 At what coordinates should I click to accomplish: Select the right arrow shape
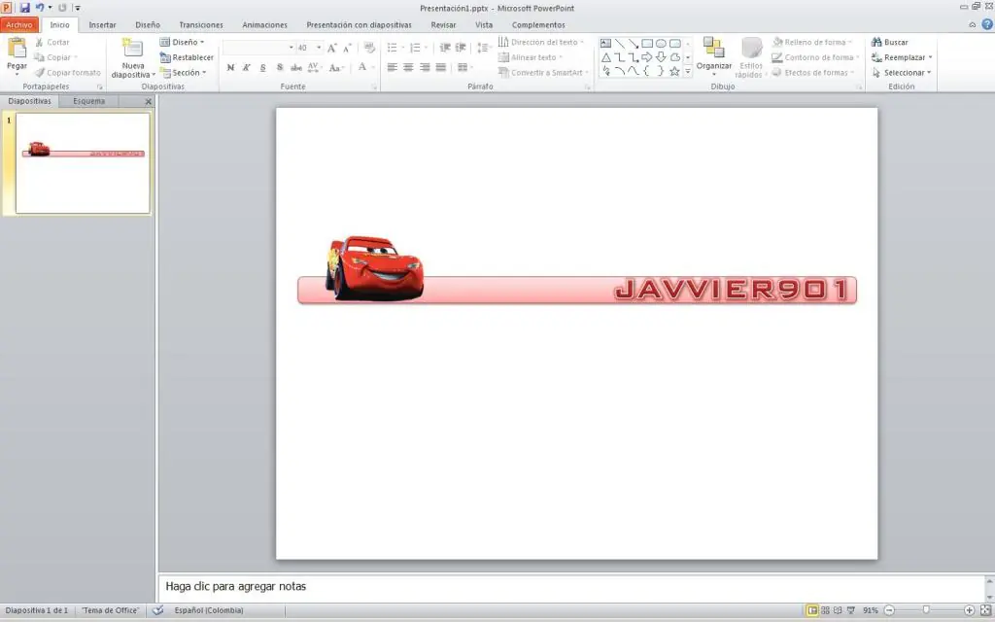pos(647,57)
